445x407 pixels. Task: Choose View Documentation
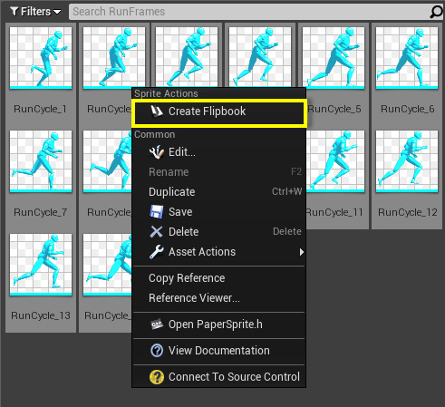coord(219,351)
